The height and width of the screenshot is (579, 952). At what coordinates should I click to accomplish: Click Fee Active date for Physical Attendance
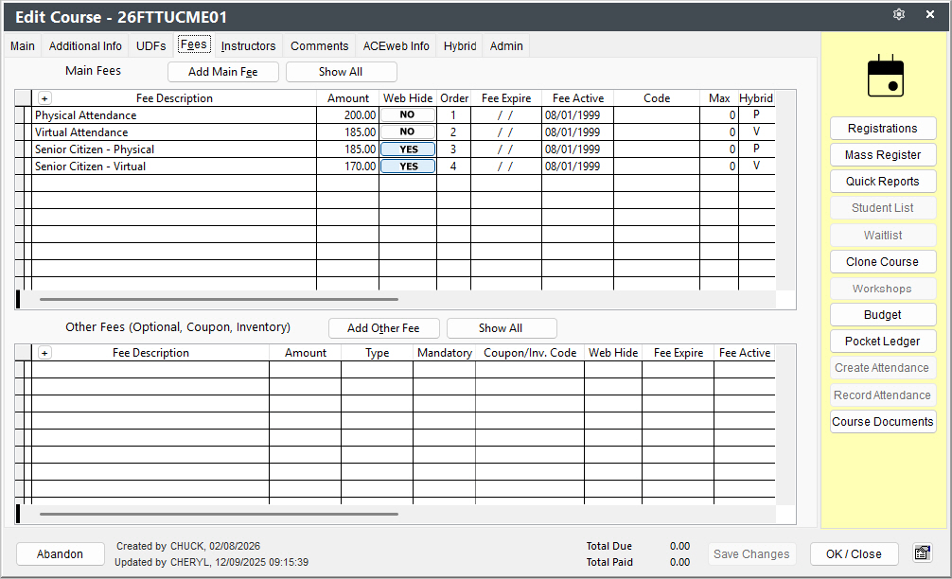click(577, 115)
